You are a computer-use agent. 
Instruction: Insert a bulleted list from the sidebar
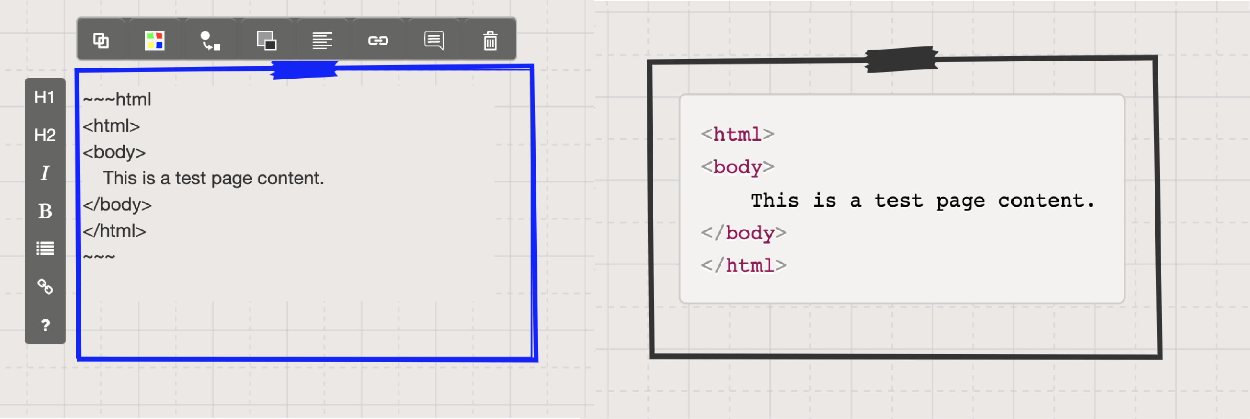coord(45,249)
